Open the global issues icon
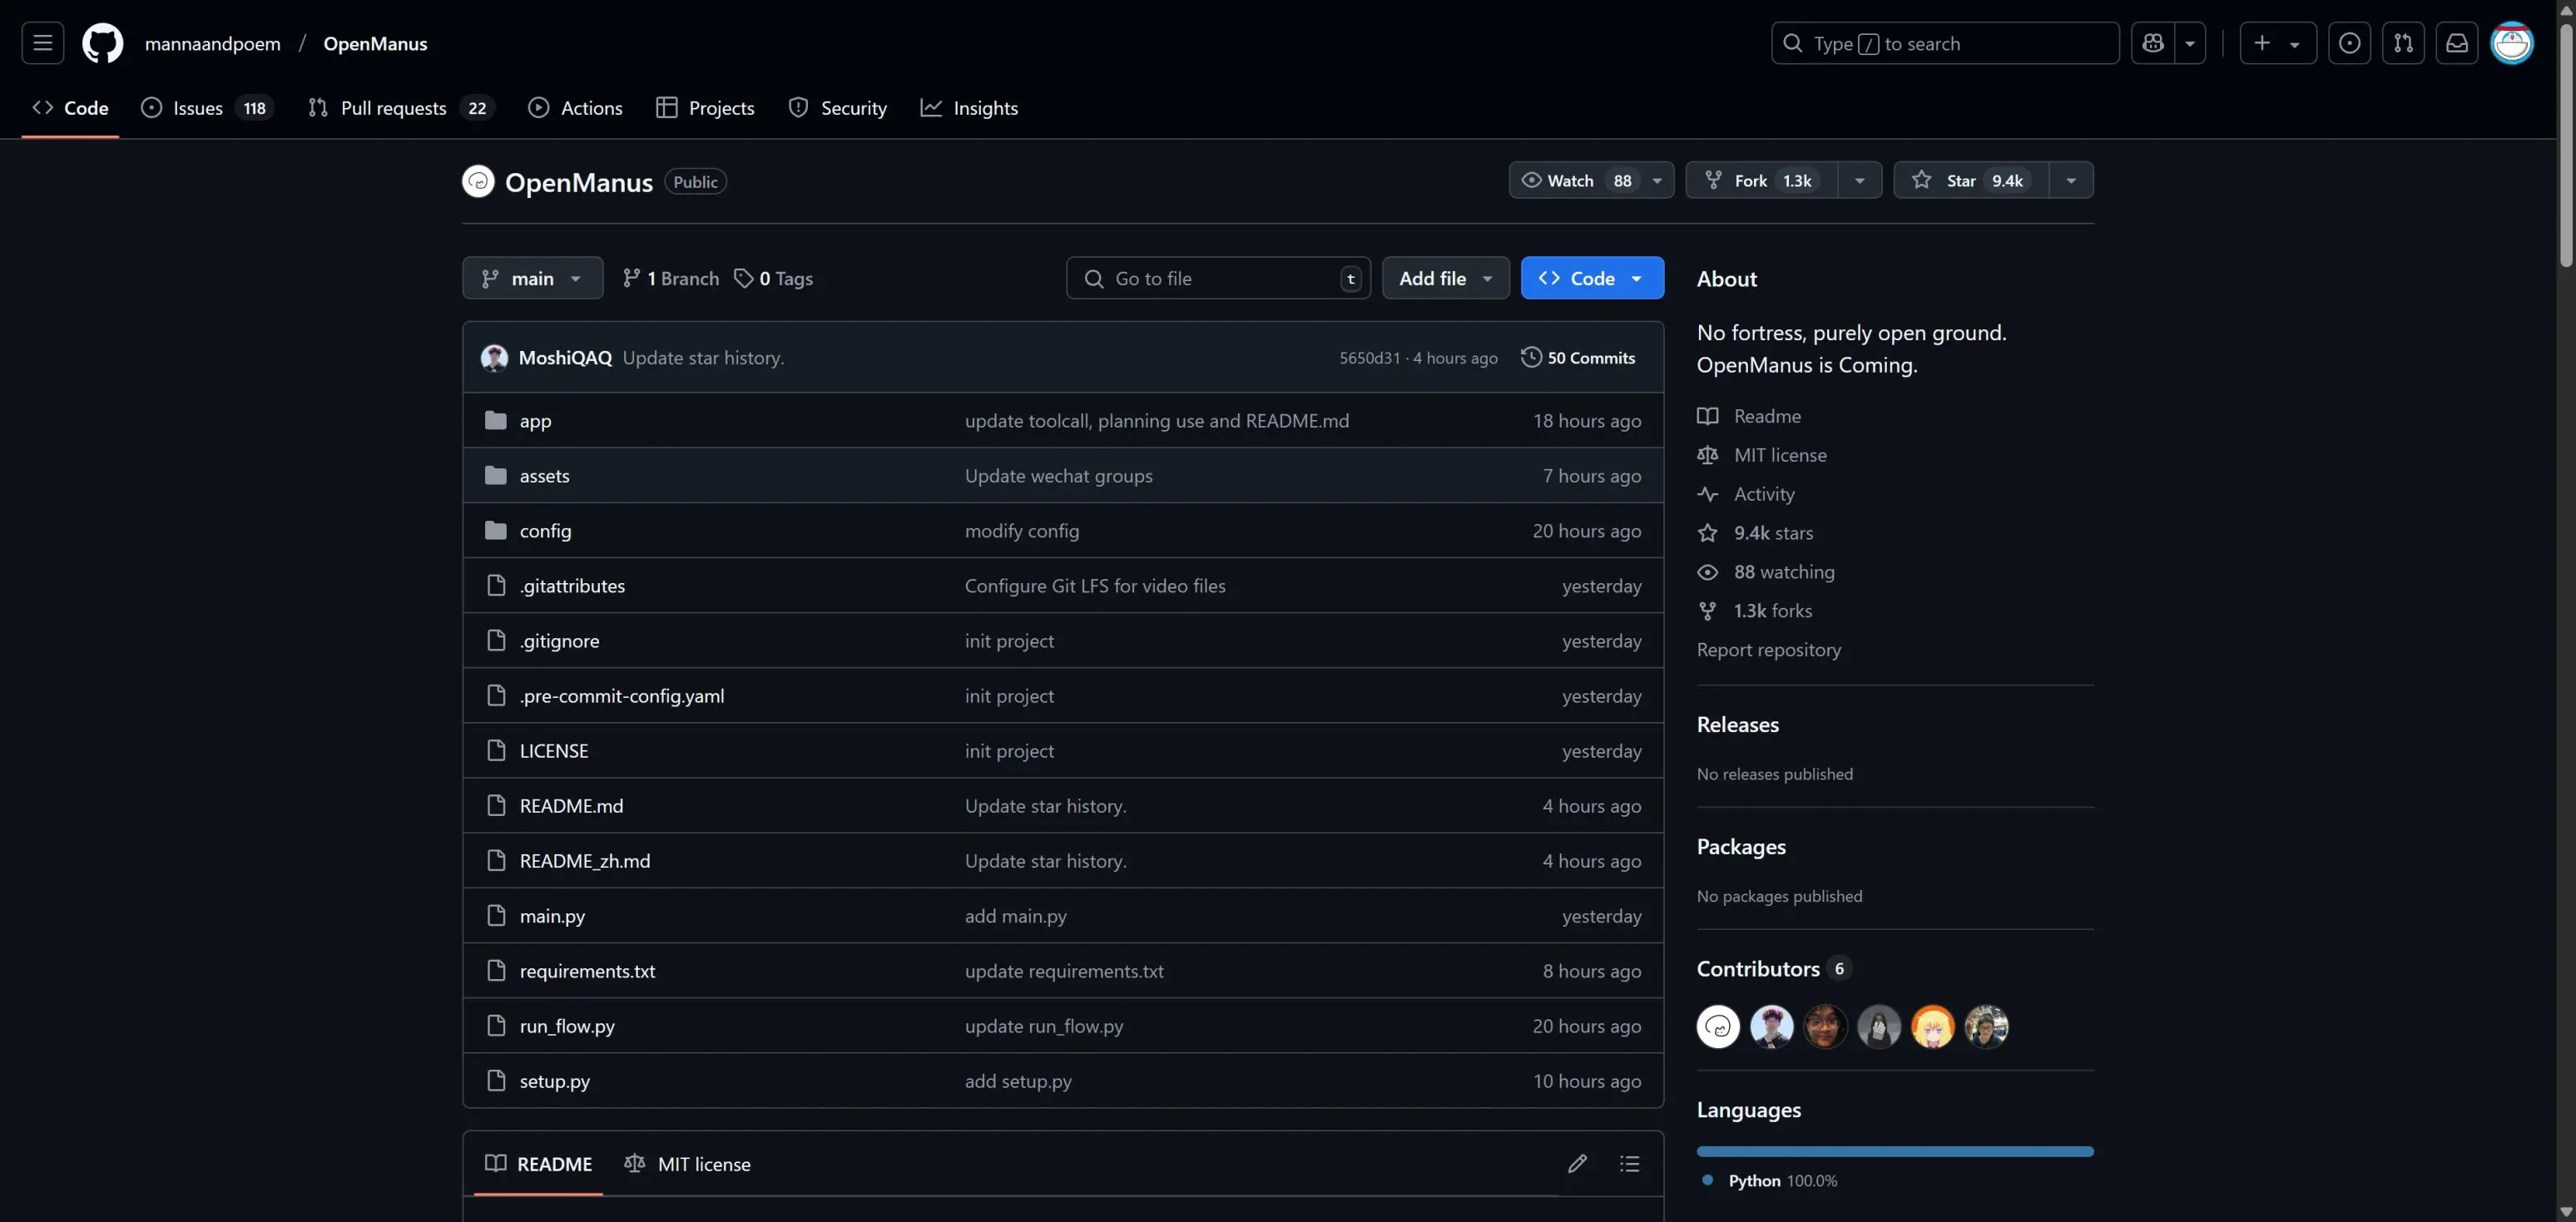The width and height of the screenshot is (2576, 1222). (x=2349, y=43)
